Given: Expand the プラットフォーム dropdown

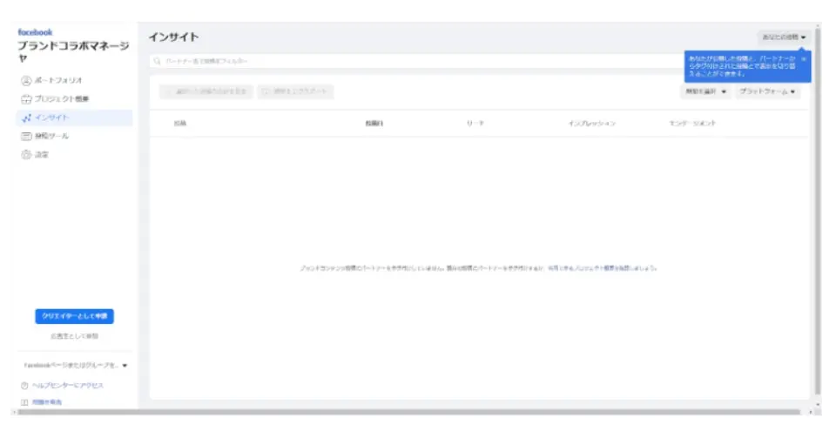Looking at the screenshot, I should pos(768,91).
